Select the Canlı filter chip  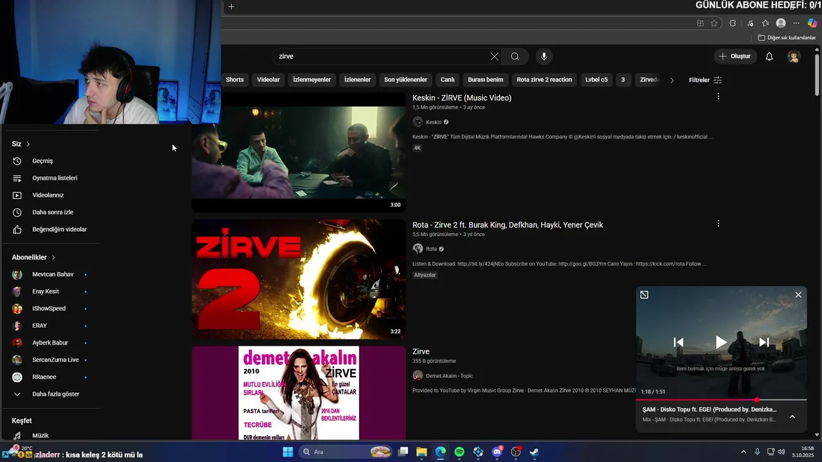[448, 80]
